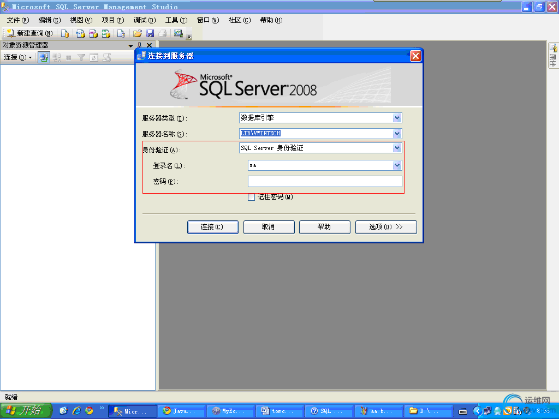
Task: Click the 取消 cancel button
Action: tap(269, 228)
